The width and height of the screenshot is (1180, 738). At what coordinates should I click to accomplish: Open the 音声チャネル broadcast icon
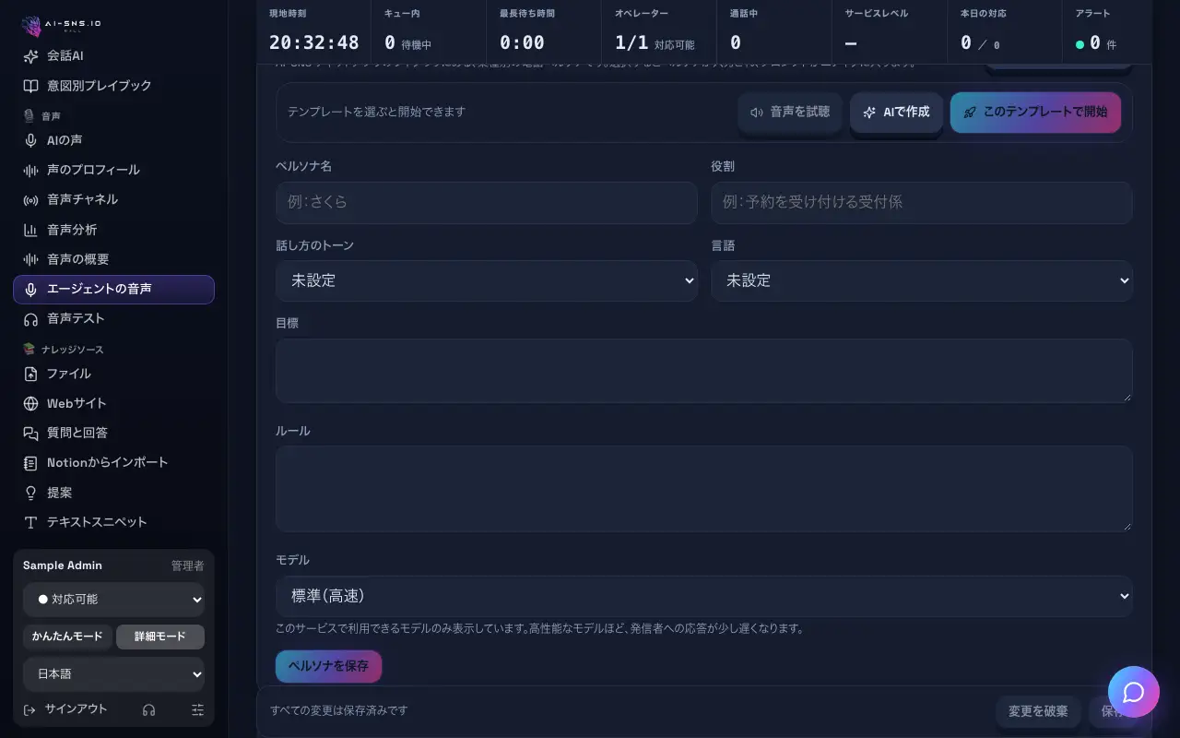(x=30, y=199)
